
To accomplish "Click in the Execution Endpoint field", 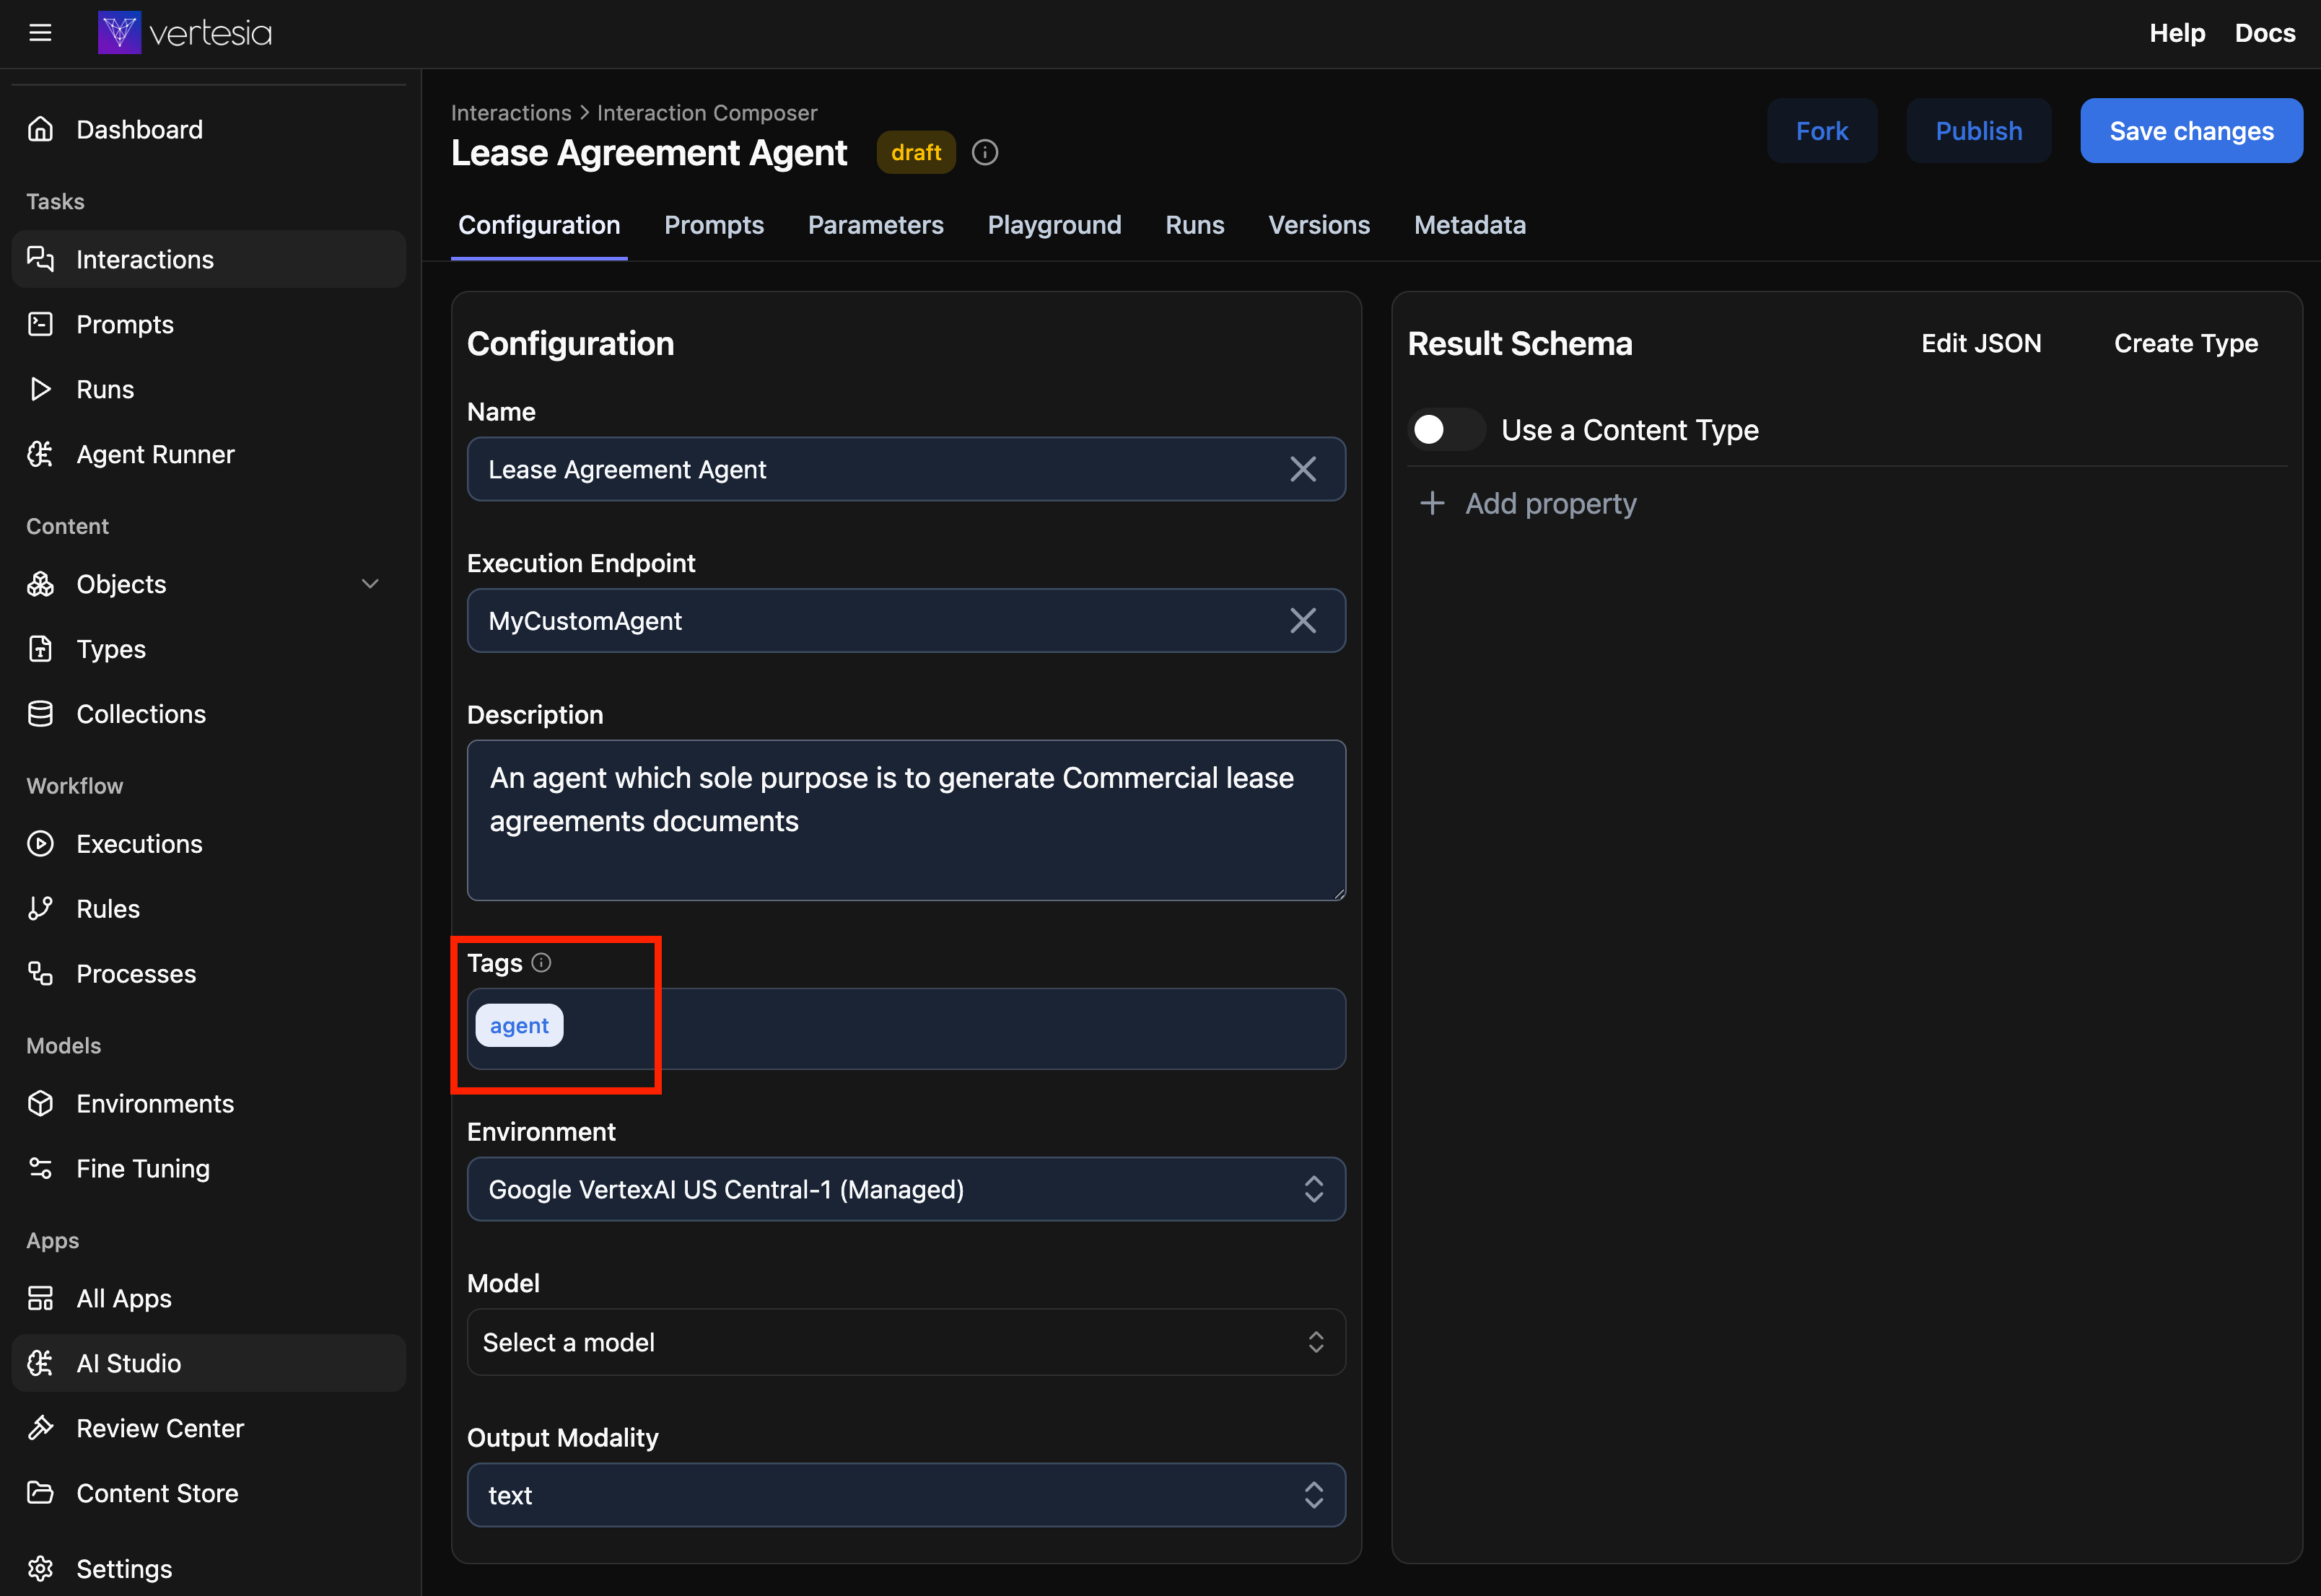I will click(906, 621).
